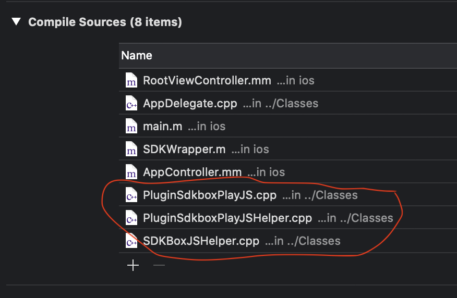This screenshot has height=298, width=457.
Task: Select the PluginSdkboxPlayJSHelper.cpp entry
Action: [x=227, y=218]
